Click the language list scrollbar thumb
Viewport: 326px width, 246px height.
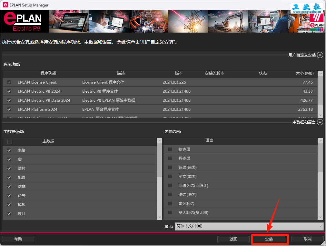(321, 158)
